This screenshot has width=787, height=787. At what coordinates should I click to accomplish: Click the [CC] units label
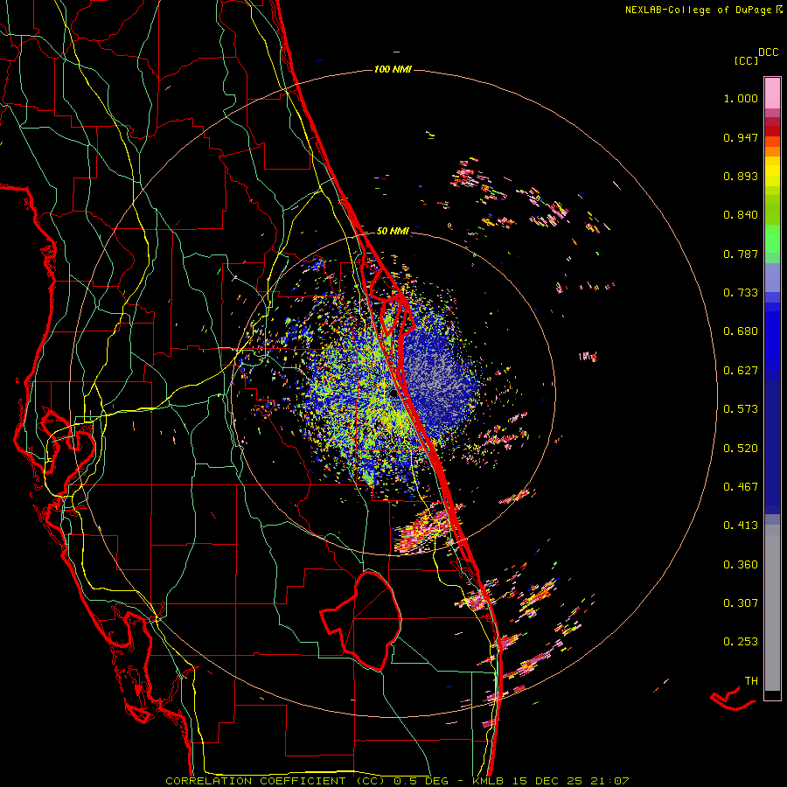pyautogui.click(x=746, y=60)
